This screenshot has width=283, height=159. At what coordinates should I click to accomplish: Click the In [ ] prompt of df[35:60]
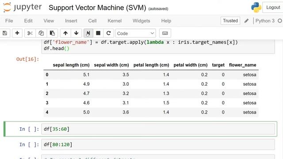click(x=29, y=129)
